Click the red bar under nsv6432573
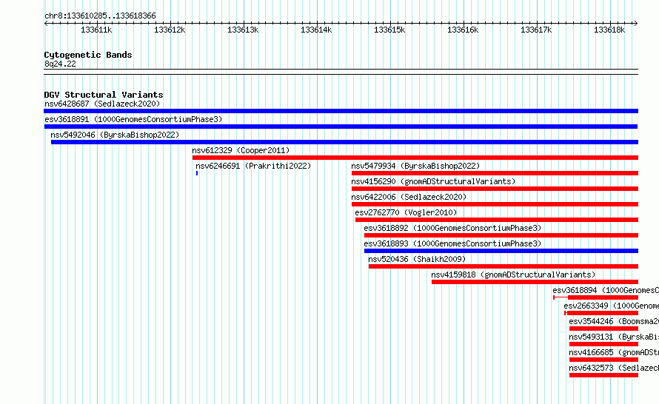 [x=604, y=375]
